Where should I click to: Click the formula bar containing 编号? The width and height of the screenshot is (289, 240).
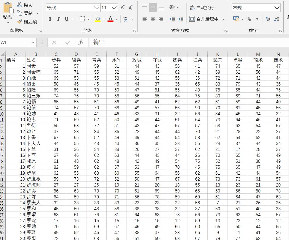[189, 42]
